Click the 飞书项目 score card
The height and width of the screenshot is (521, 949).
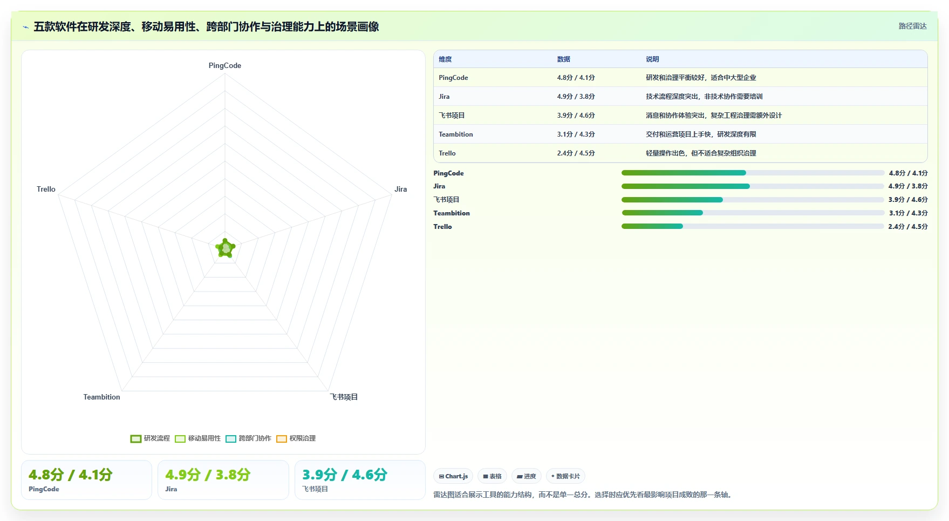click(360, 480)
